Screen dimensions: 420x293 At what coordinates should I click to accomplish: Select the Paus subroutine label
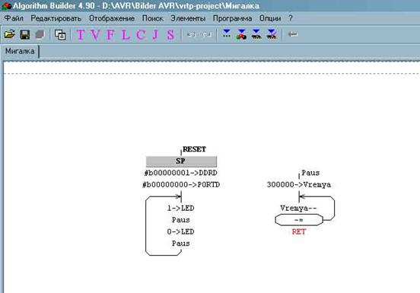(x=310, y=173)
